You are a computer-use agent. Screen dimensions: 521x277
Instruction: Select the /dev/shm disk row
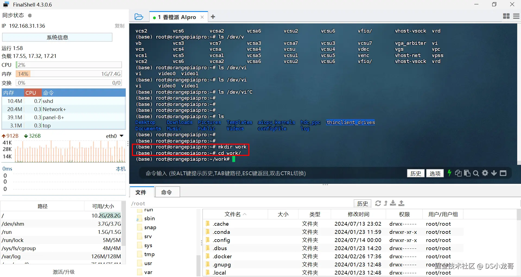(61, 224)
